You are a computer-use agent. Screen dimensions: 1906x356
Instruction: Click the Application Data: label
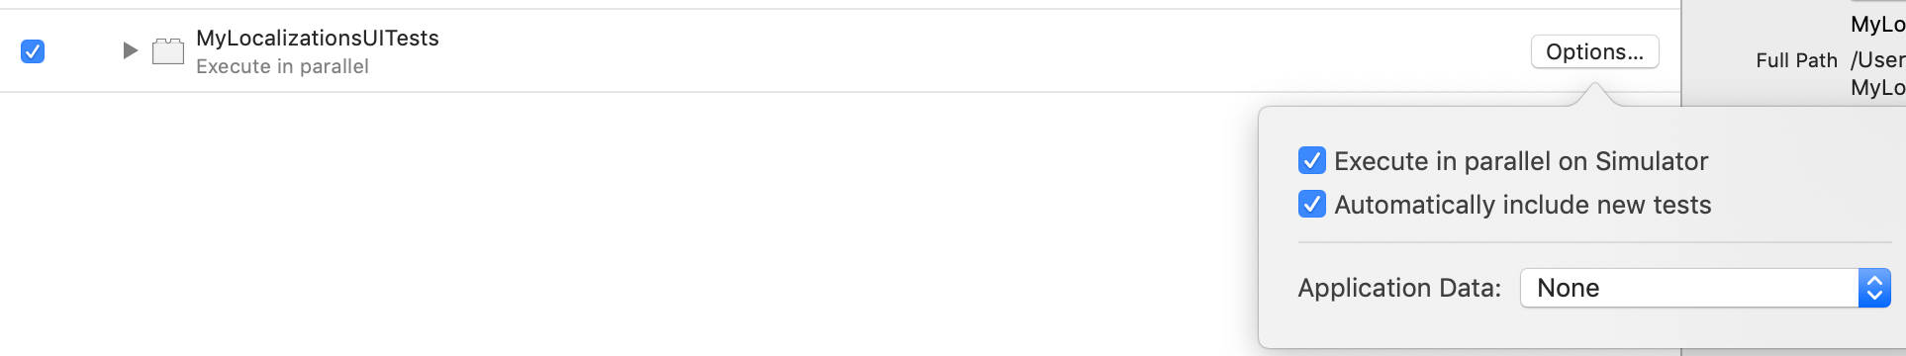(x=1399, y=288)
